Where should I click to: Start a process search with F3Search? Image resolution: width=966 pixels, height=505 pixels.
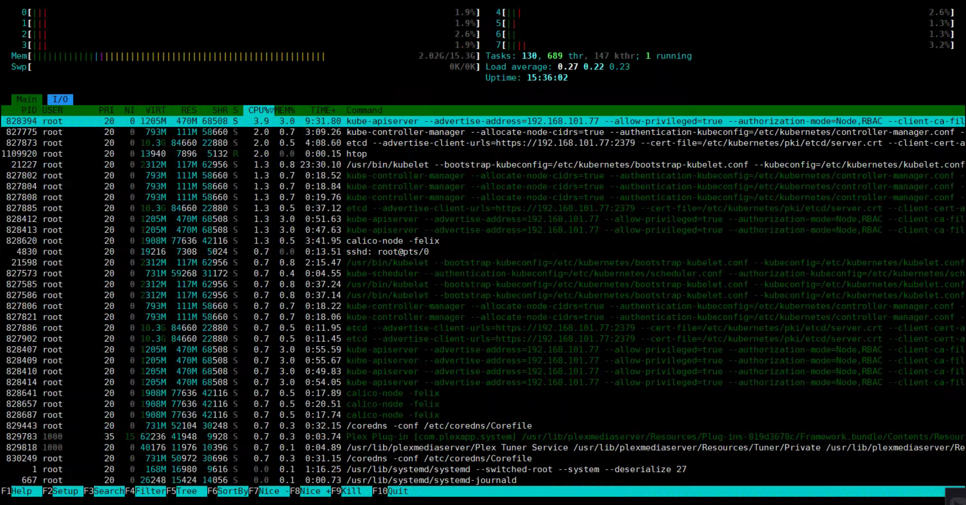(105, 491)
